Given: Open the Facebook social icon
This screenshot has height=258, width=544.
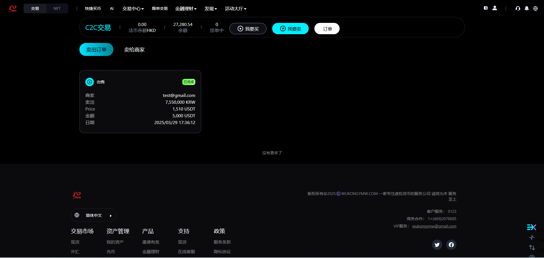Looking at the screenshot, I should point(451,245).
